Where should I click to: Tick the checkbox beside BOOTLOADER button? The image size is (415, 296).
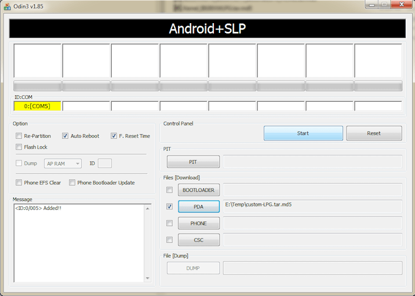[170, 190]
